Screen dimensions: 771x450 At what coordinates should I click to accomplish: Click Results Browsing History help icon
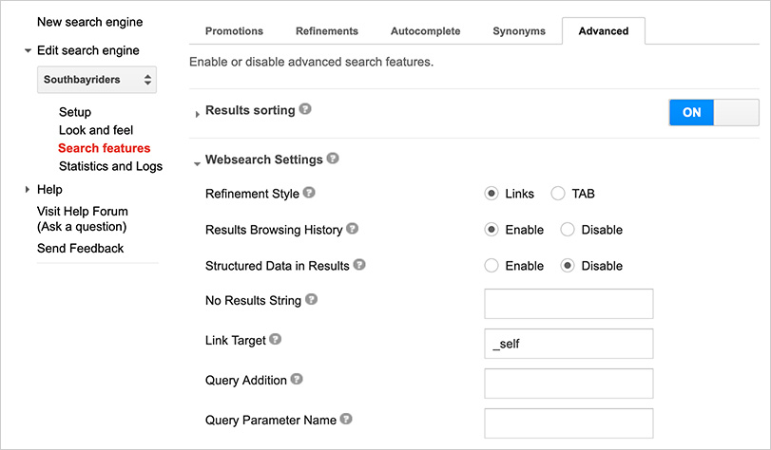(352, 229)
